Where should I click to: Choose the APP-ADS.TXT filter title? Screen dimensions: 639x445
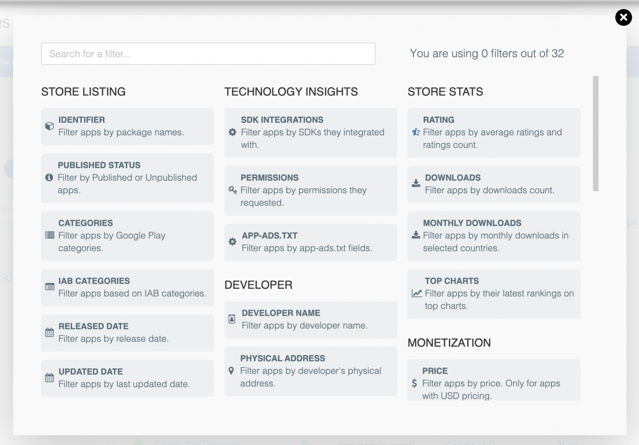click(269, 236)
